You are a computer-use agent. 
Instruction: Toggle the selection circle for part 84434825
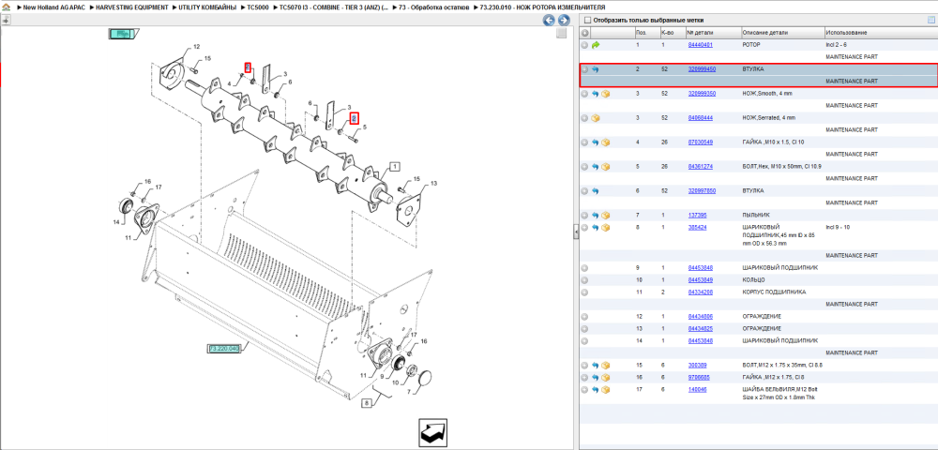pyautogui.click(x=585, y=329)
